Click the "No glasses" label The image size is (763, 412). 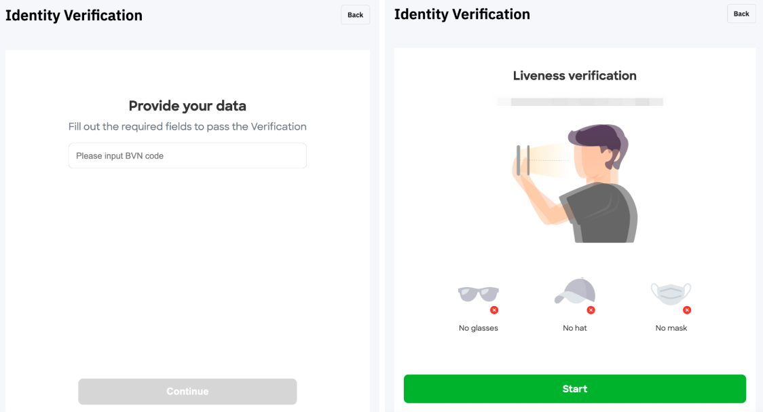(478, 329)
